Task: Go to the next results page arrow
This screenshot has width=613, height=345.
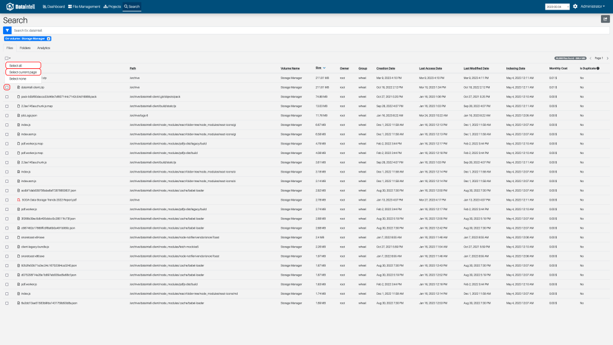Action: click(608, 58)
